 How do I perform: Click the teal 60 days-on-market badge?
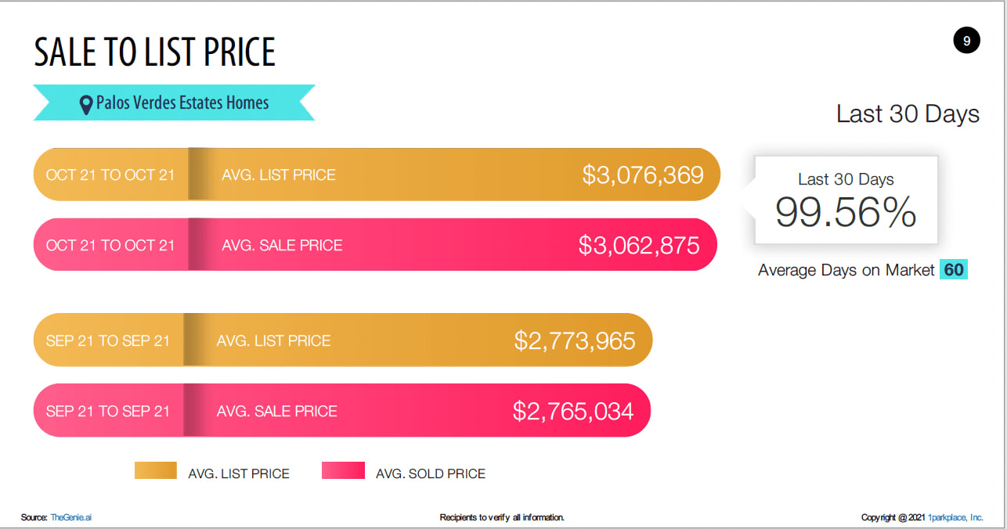pyautogui.click(x=954, y=270)
